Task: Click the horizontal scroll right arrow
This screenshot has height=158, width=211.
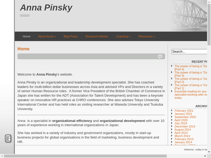Action: tap(205, 156)
